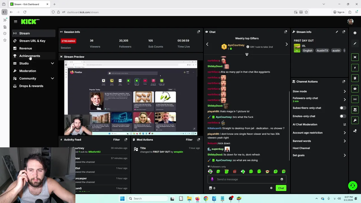
Task: Open chat settings gear icon
Action: [271, 188]
